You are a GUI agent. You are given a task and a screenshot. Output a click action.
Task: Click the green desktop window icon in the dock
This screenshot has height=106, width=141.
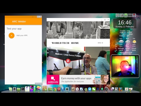(50, 89)
